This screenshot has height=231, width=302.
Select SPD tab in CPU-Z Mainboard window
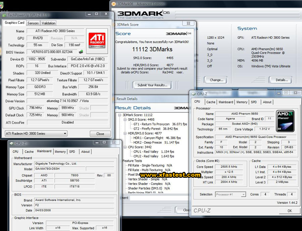pyautogui.click(x=72, y=152)
